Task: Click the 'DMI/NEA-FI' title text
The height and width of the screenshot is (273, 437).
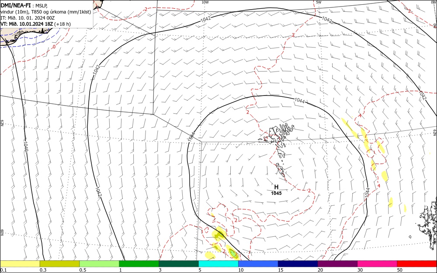Action: (16, 5)
